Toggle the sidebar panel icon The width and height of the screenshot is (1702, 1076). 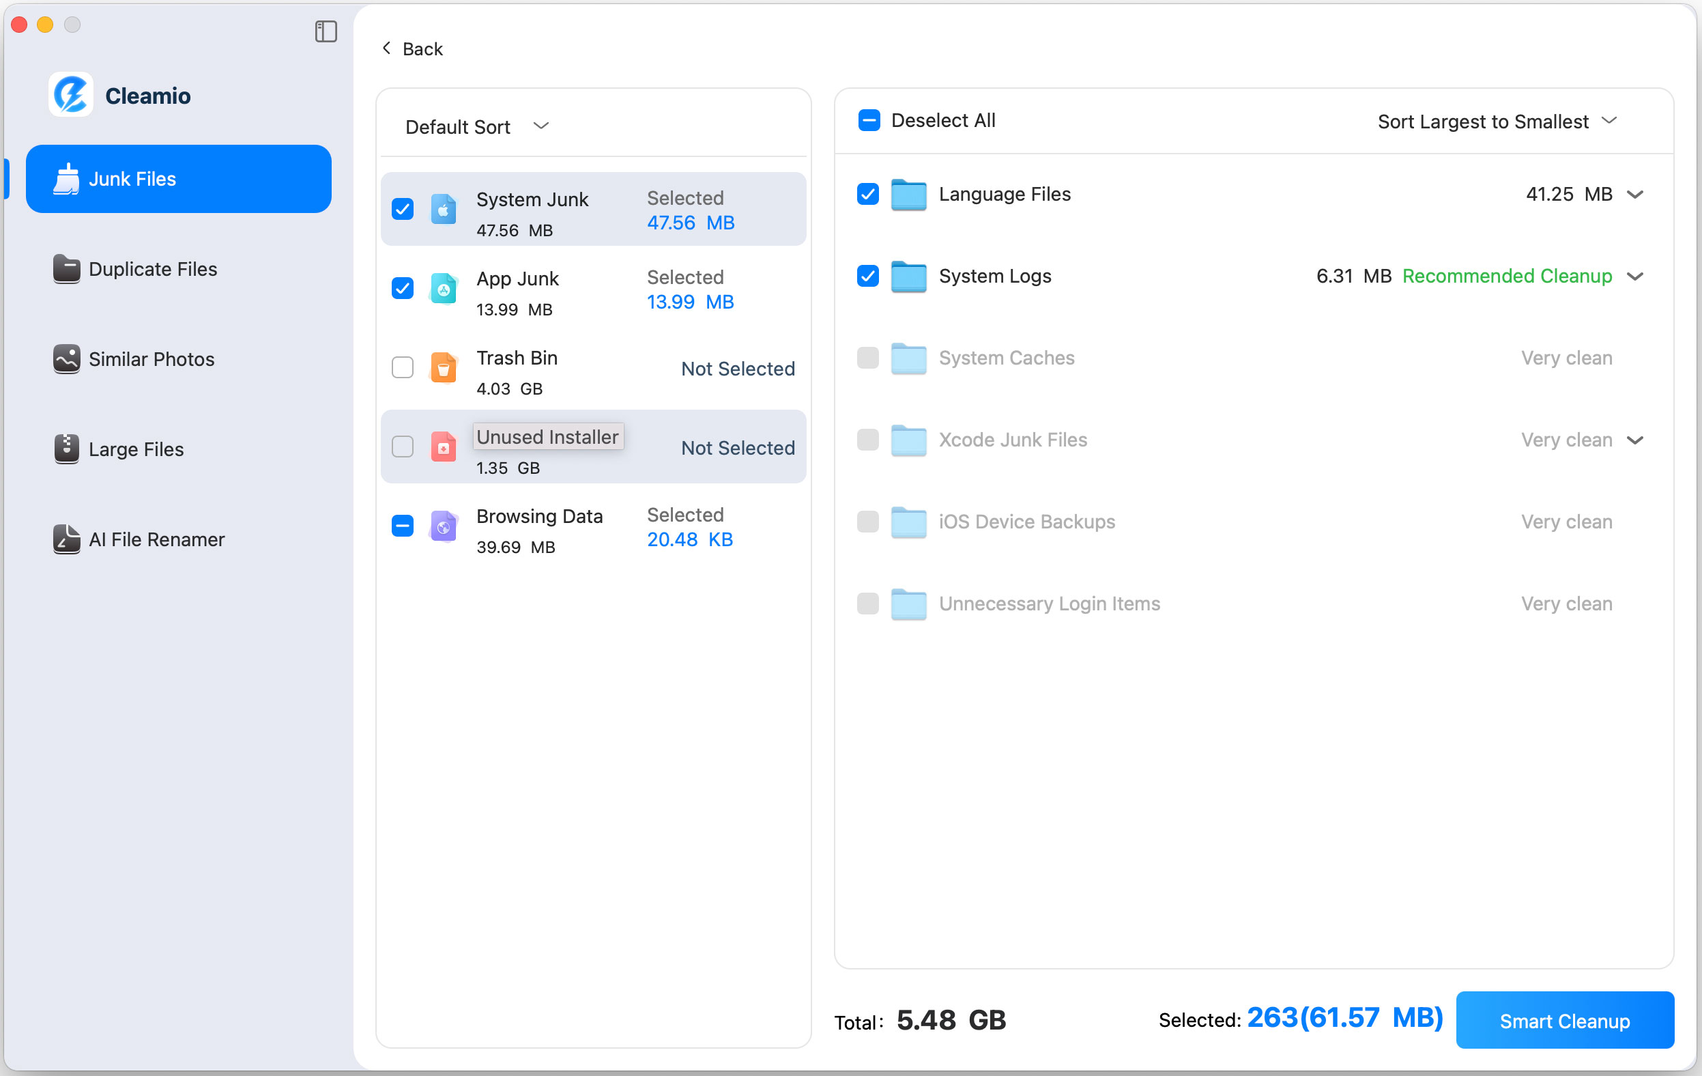(325, 32)
